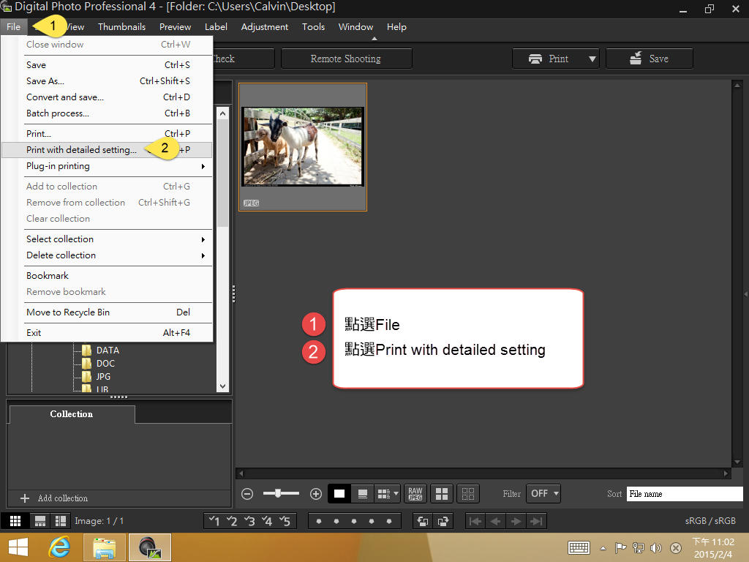Open the Windows Start menu
749x562 pixels.
pyautogui.click(x=18, y=547)
